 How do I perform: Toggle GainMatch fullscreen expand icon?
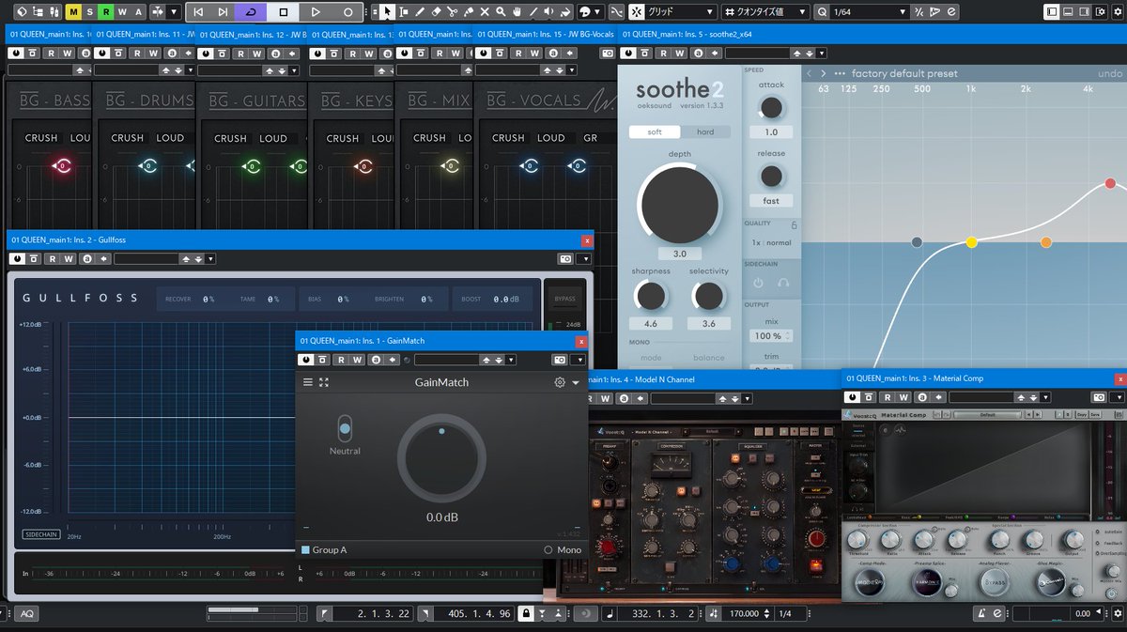click(x=324, y=382)
